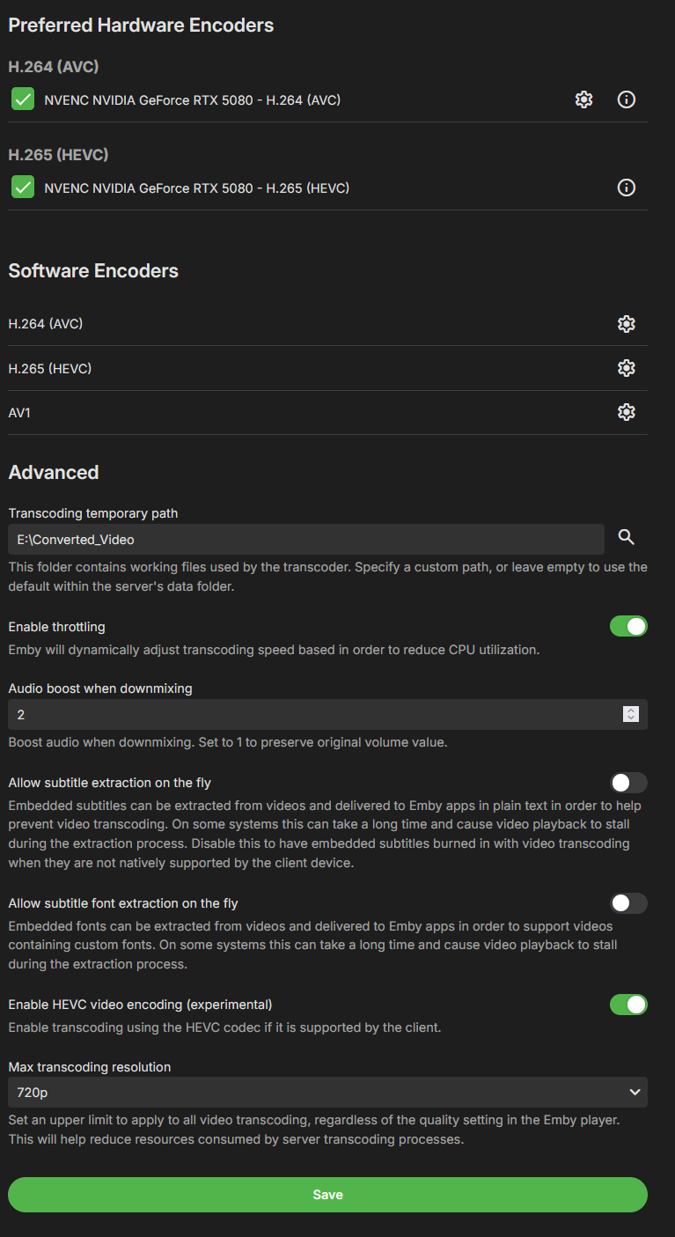Click NVENC NVIDIA GeForce RTX 5080 H.265 label
Viewport: 675px width, 1237px height.
(x=197, y=188)
